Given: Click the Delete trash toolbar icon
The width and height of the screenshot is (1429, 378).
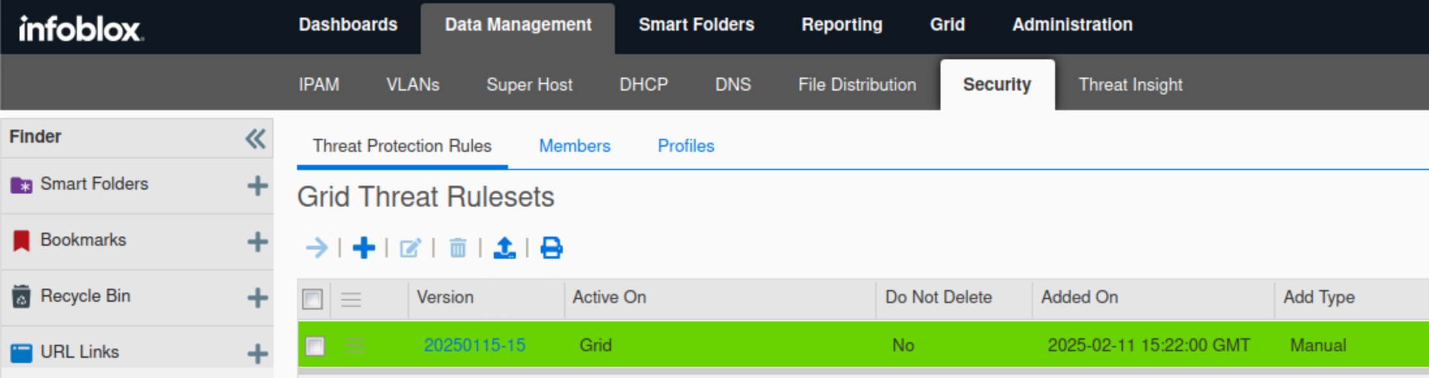Looking at the screenshot, I should tap(458, 248).
